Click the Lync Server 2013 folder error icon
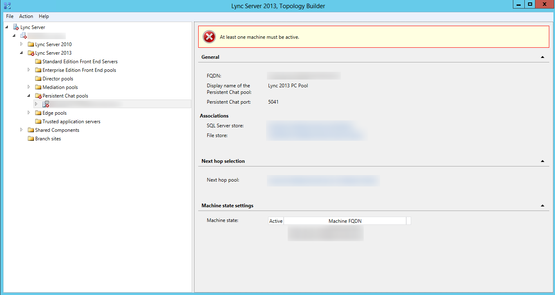 pyautogui.click(x=31, y=53)
